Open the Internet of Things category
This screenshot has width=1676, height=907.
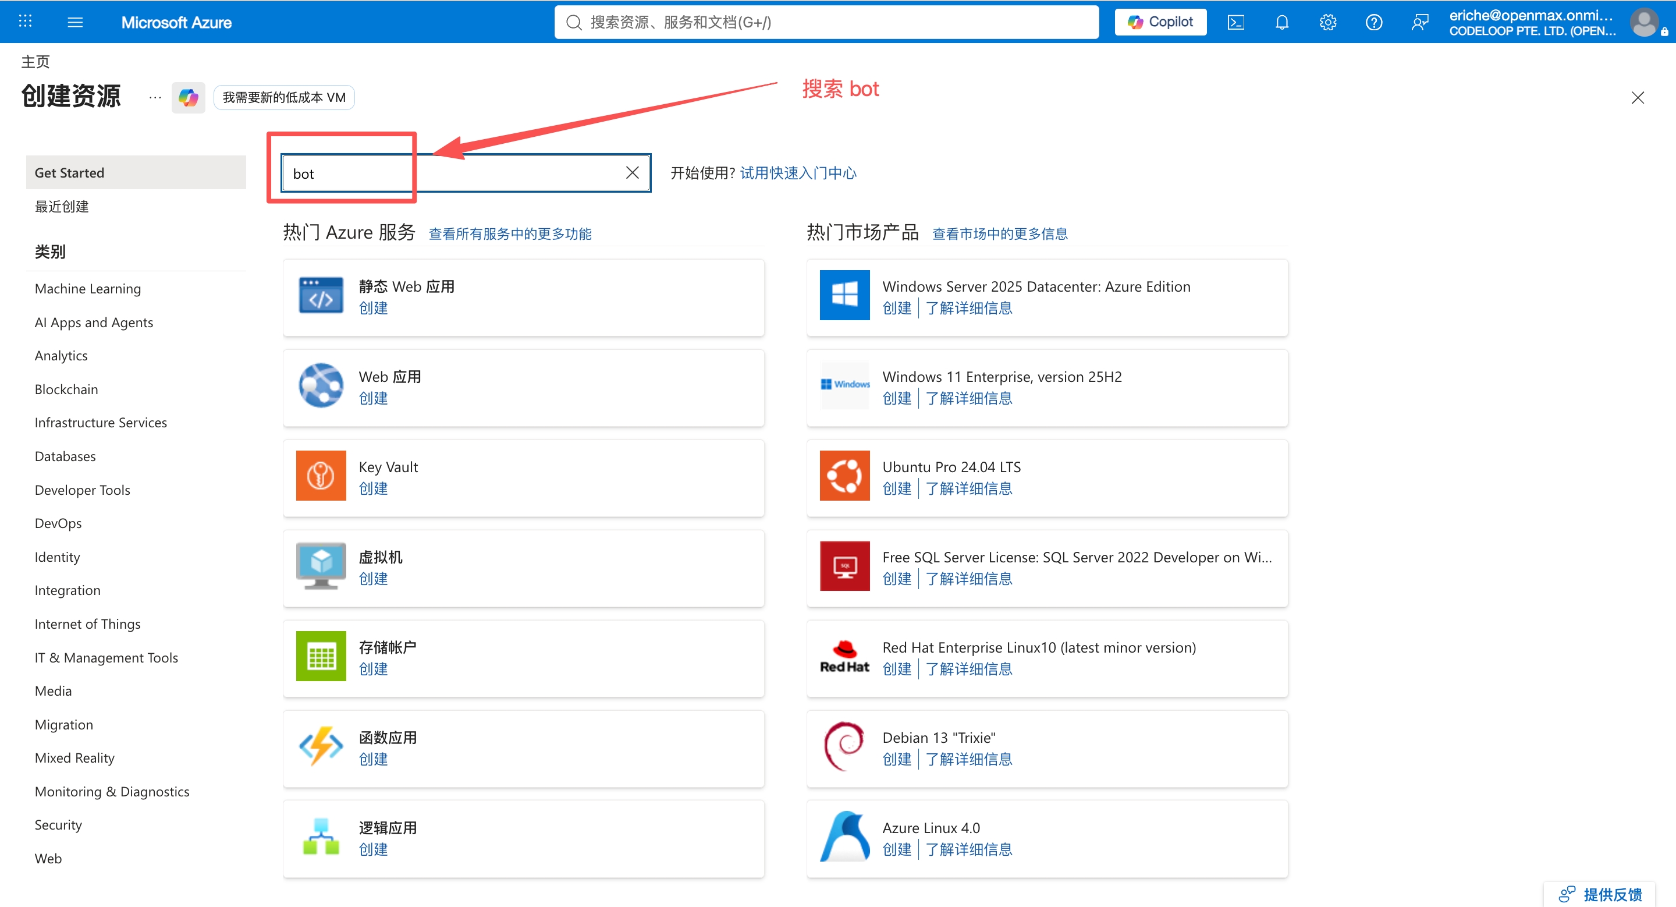[x=88, y=624]
